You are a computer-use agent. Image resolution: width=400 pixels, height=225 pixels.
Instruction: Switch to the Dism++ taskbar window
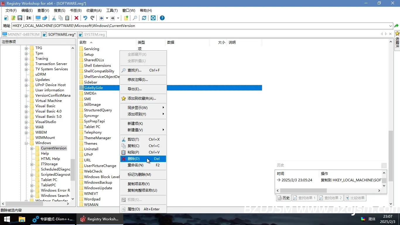pyautogui.click(x=53, y=219)
